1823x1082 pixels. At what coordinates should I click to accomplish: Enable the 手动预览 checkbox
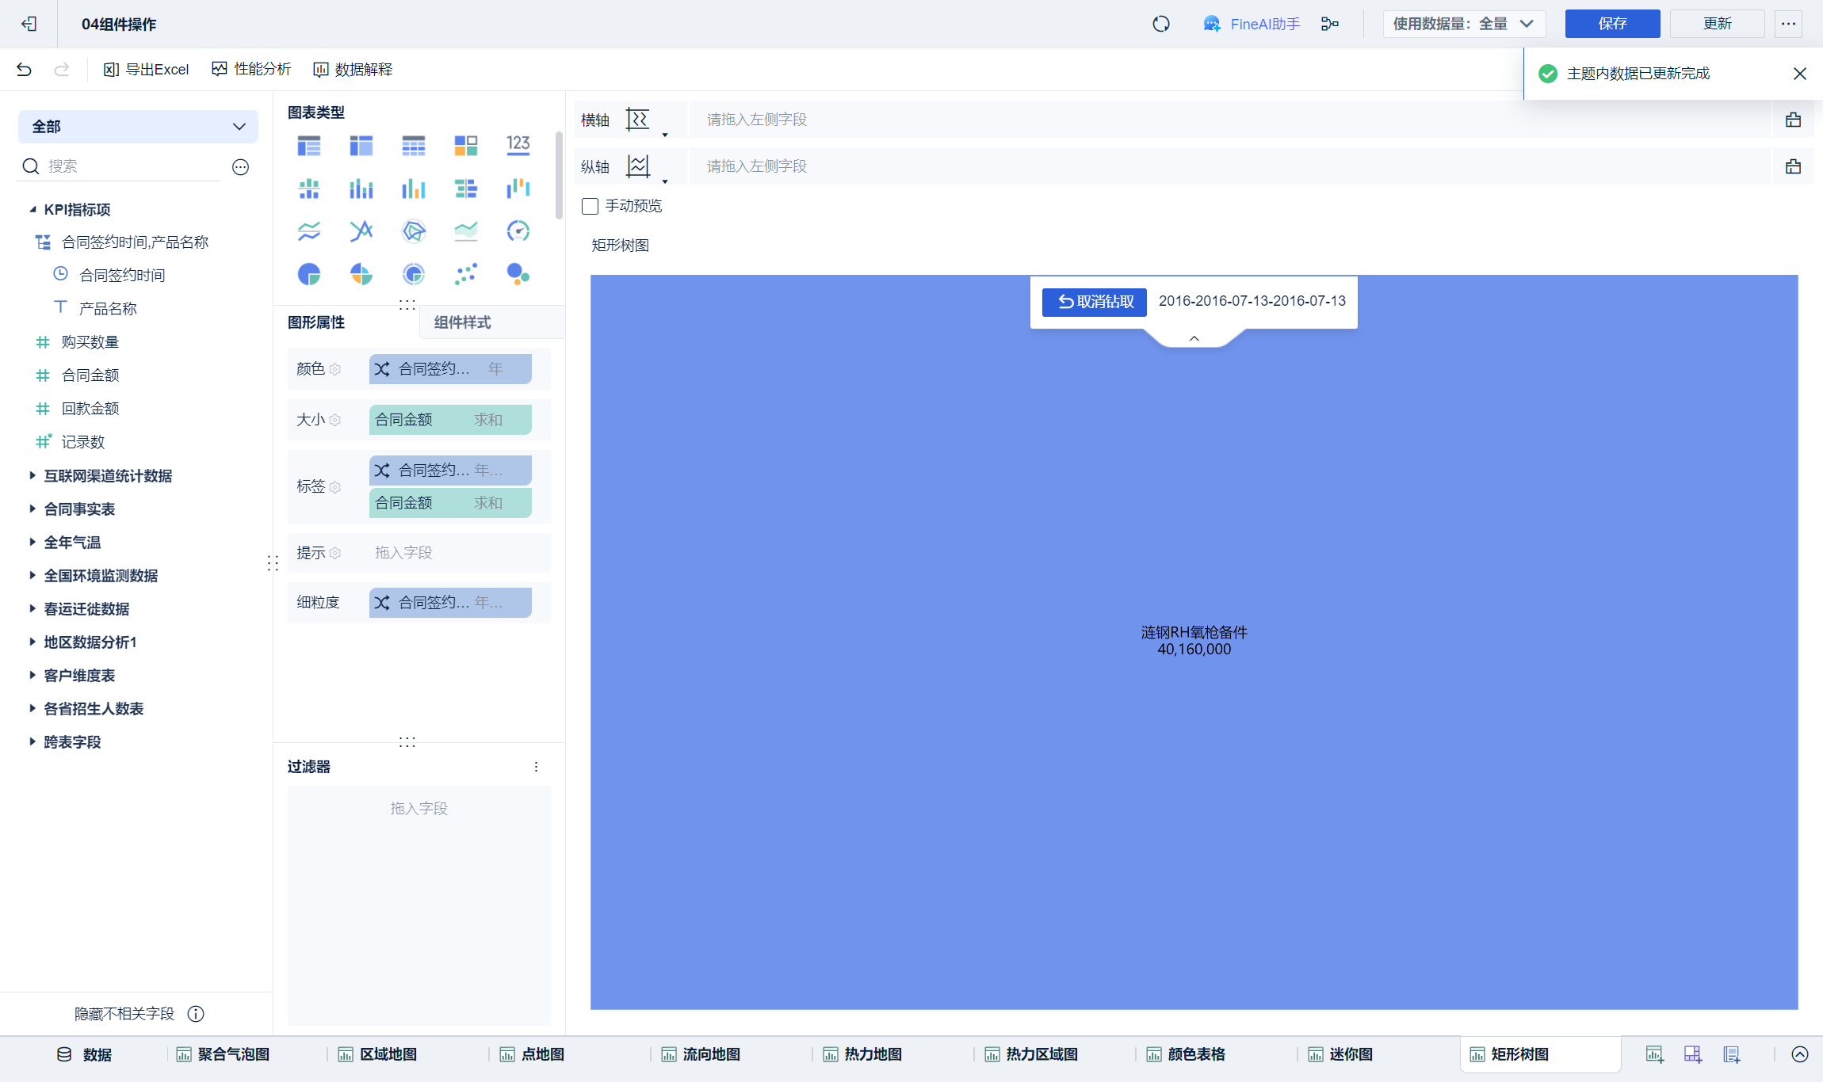(x=590, y=206)
